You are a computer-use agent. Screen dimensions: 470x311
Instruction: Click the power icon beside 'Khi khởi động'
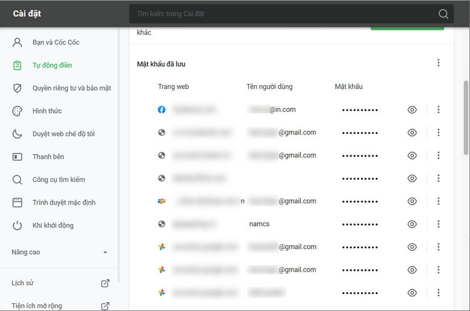[x=18, y=225]
